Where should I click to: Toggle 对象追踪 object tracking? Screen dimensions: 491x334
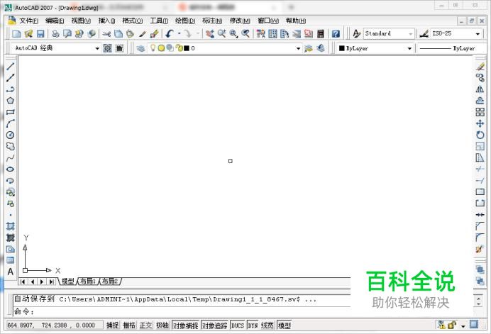point(214,325)
